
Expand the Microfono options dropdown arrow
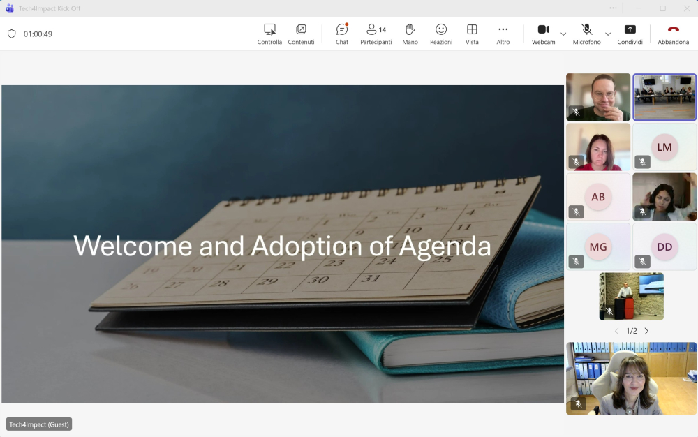[608, 34]
